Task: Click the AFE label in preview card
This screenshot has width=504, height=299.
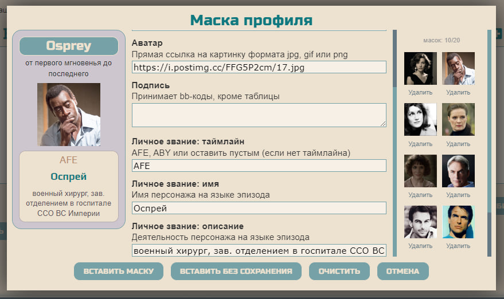Action: 68,160
